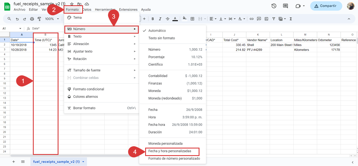Apply Porcentaje number format
This screenshot has height=166, width=358.
click(x=172, y=57)
